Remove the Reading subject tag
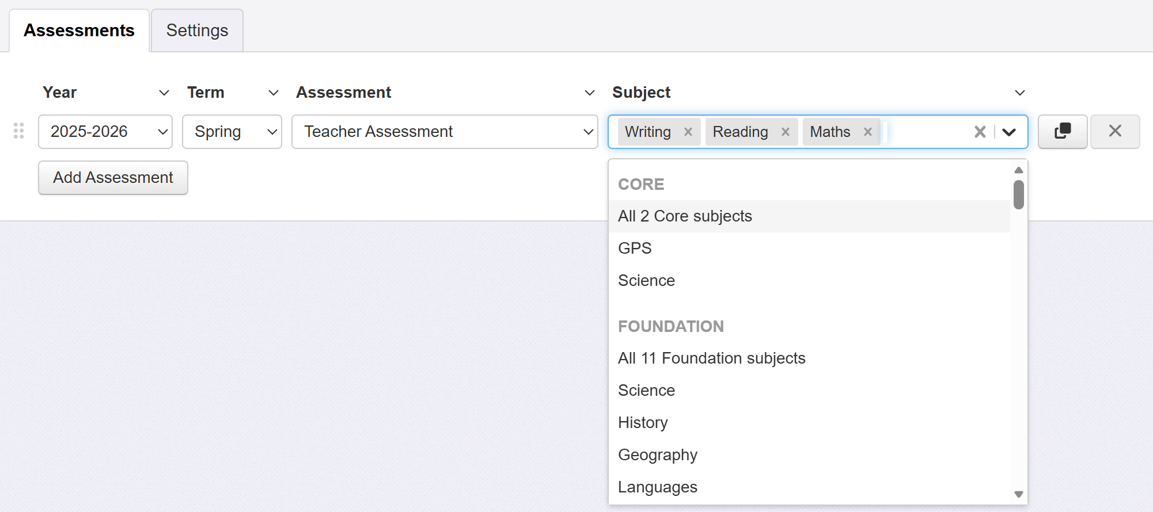 (785, 132)
